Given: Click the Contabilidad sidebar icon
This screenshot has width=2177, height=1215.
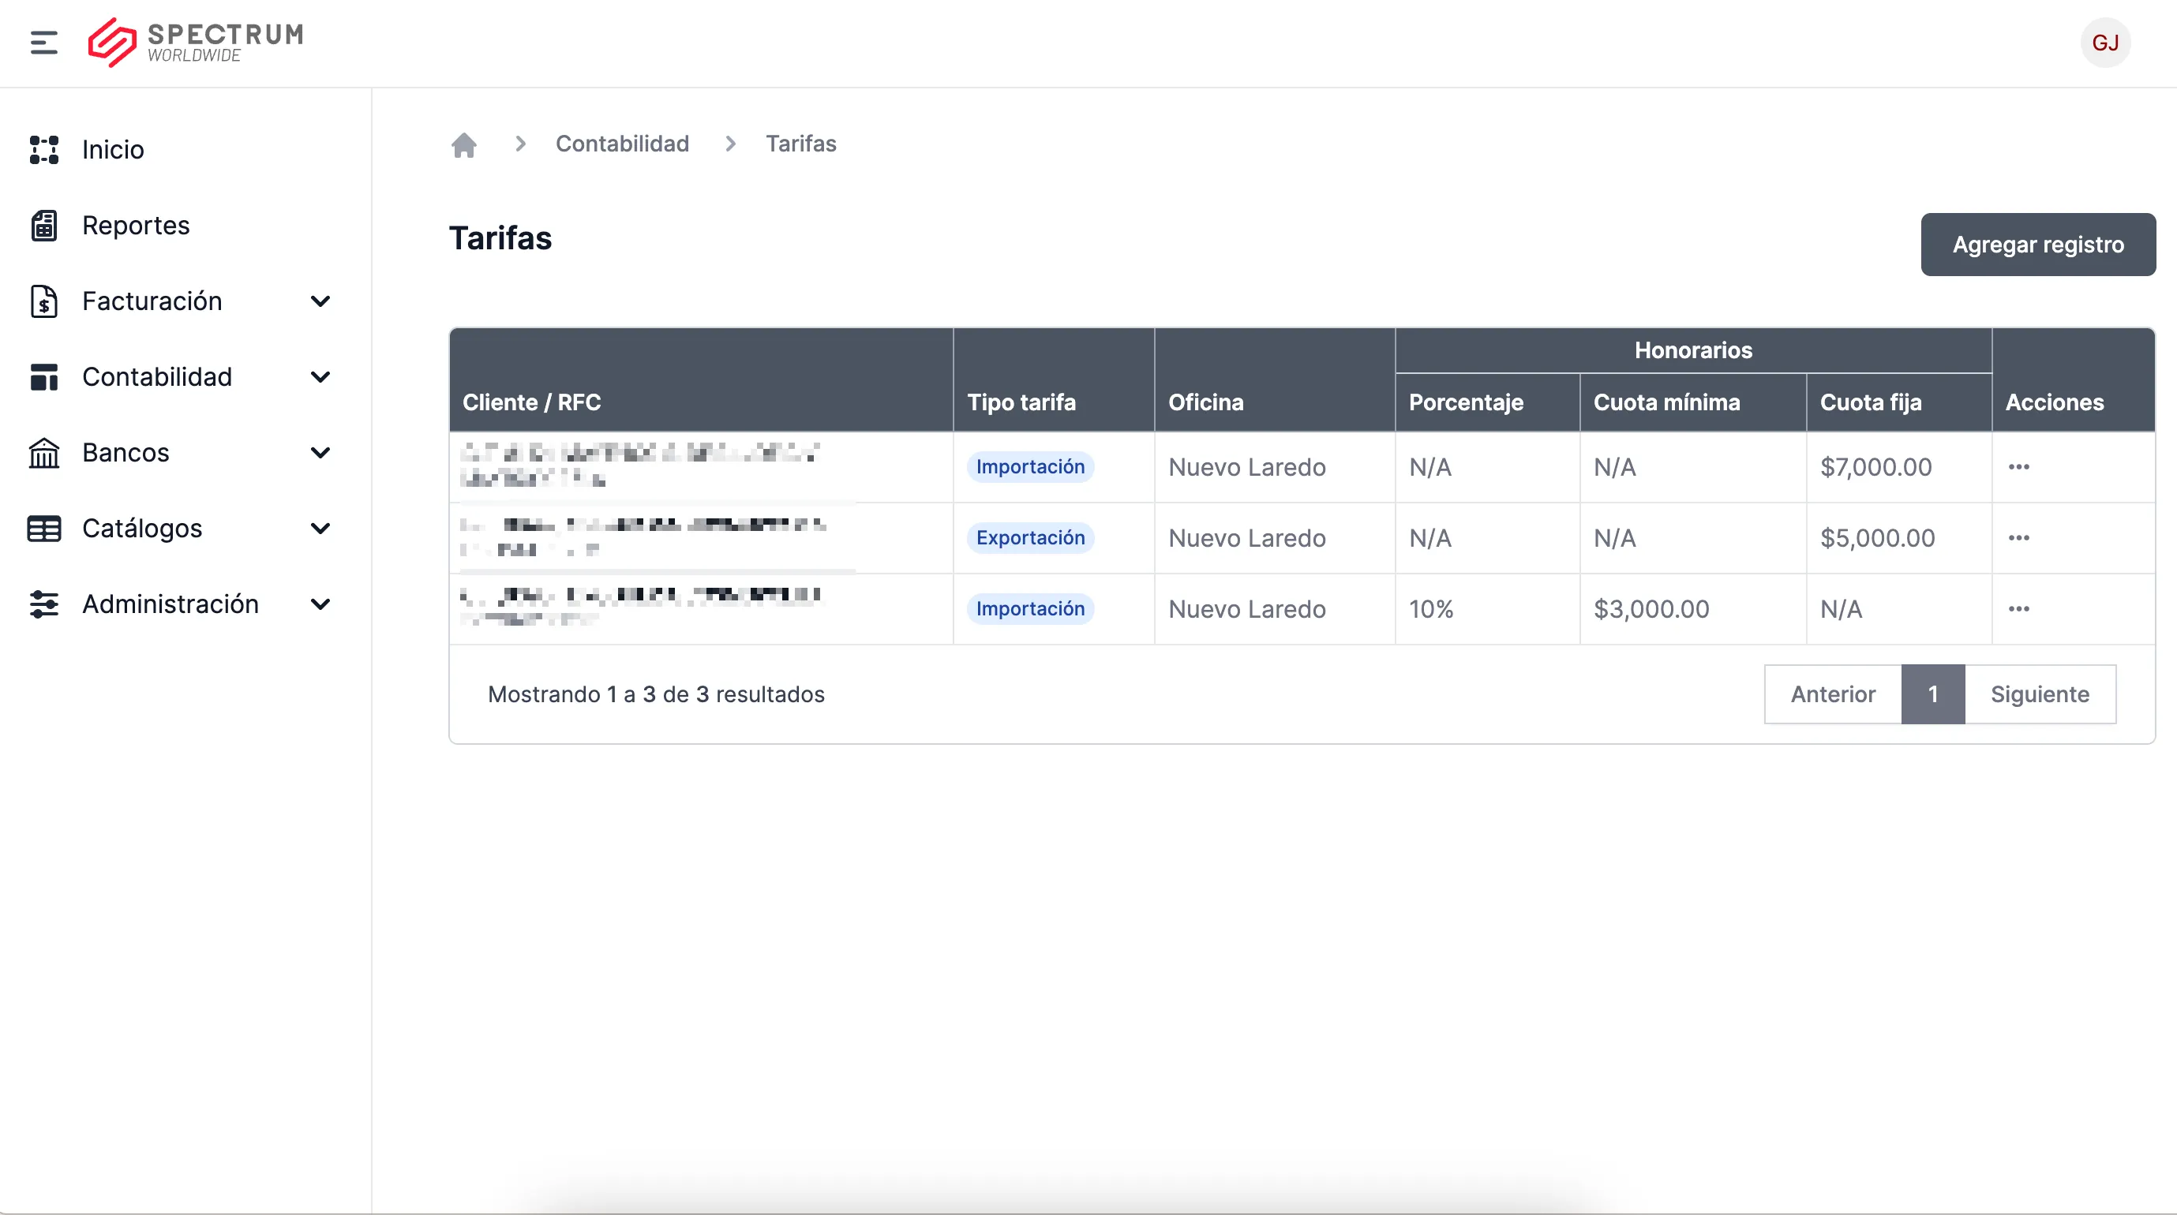Looking at the screenshot, I should (x=44, y=377).
